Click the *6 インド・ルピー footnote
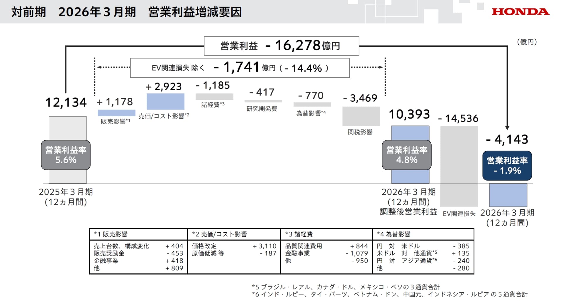This screenshot has width=563, height=304. tap(390, 294)
